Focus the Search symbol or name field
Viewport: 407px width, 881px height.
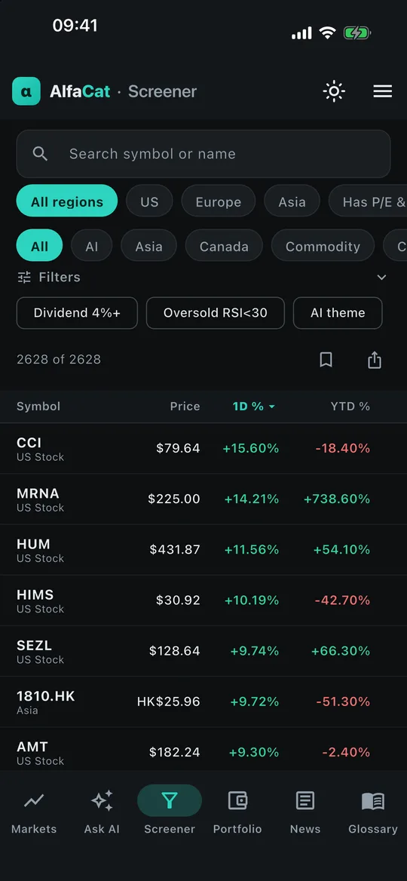(x=203, y=154)
